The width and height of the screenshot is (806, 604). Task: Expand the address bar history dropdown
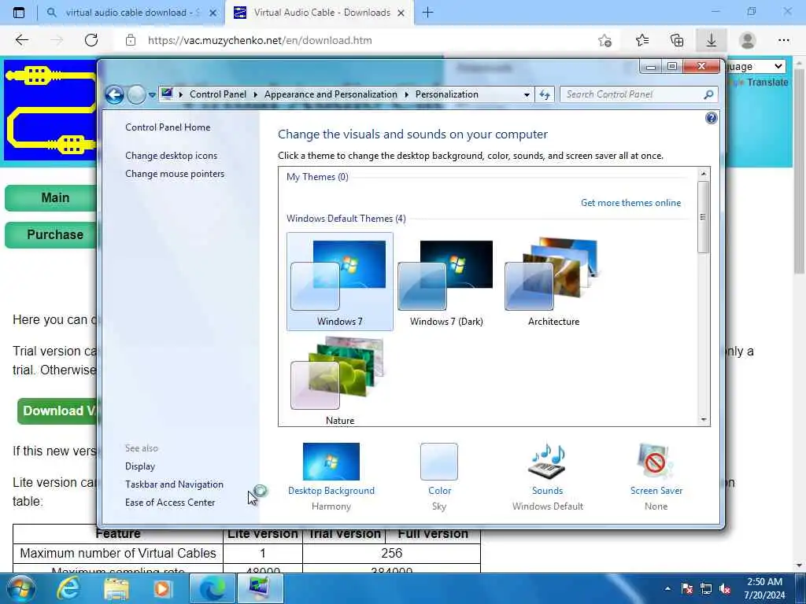coord(527,95)
